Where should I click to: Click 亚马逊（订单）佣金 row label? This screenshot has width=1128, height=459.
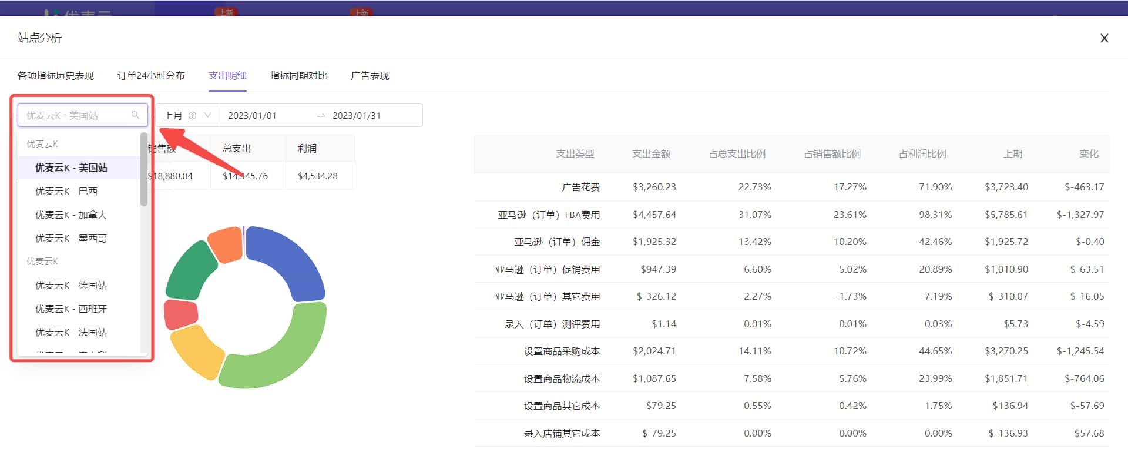coord(557,242)
